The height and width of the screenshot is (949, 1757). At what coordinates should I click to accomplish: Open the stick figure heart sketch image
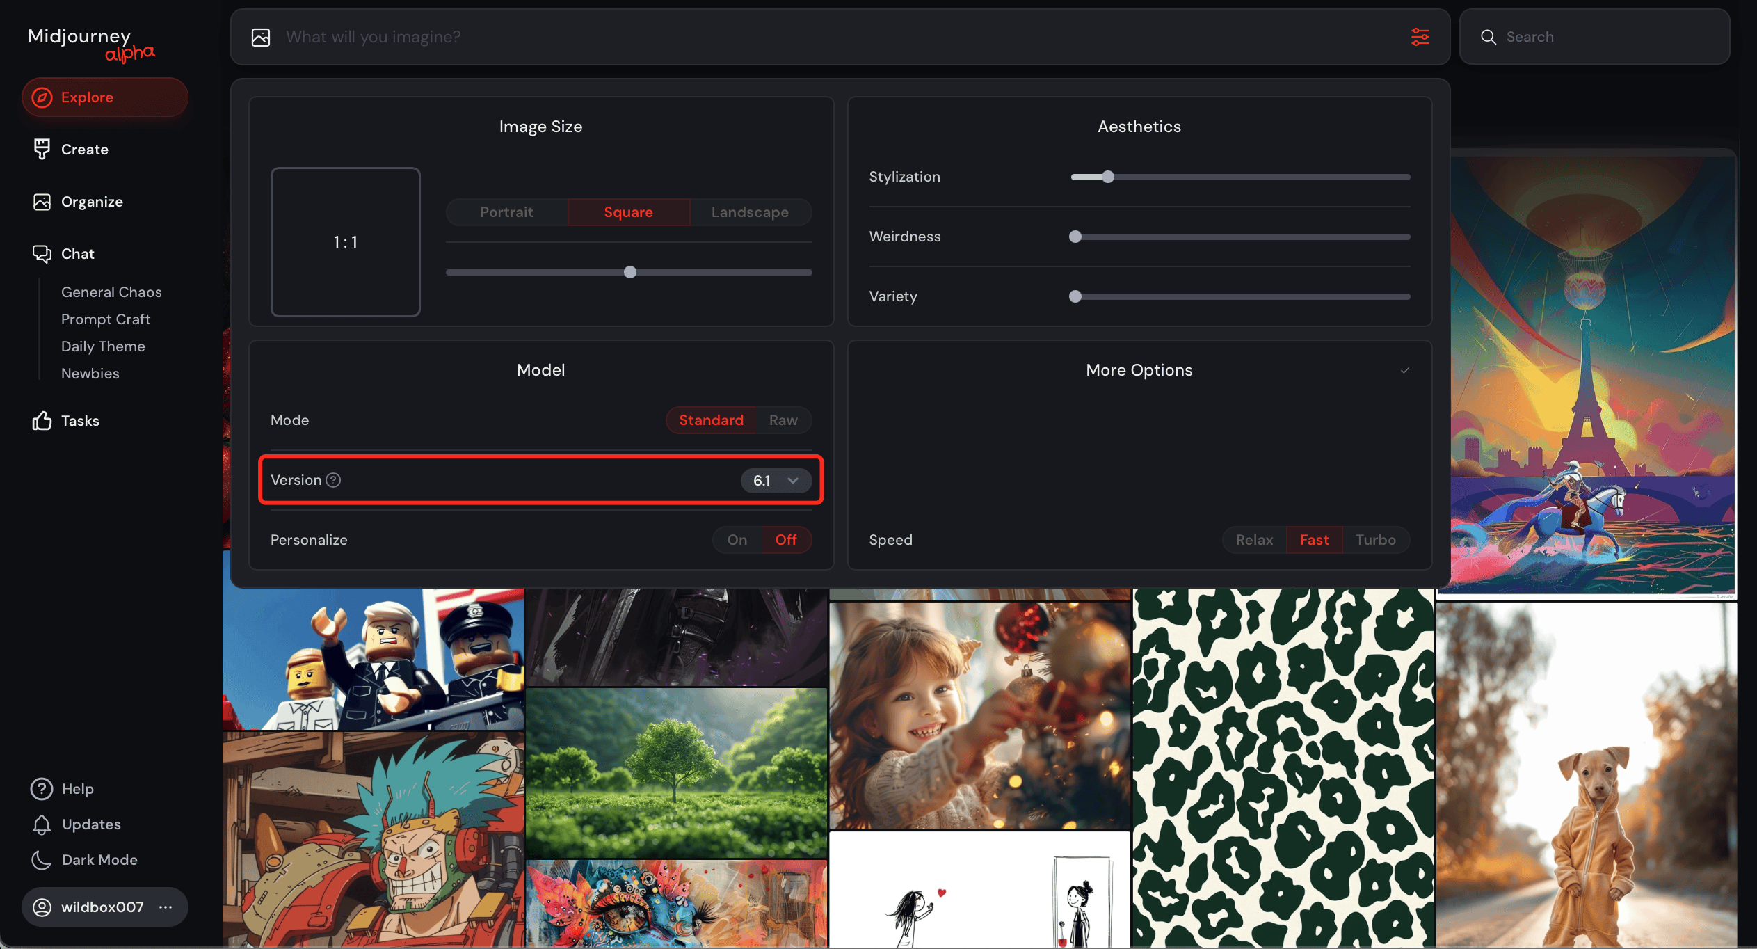pos(980,890)
